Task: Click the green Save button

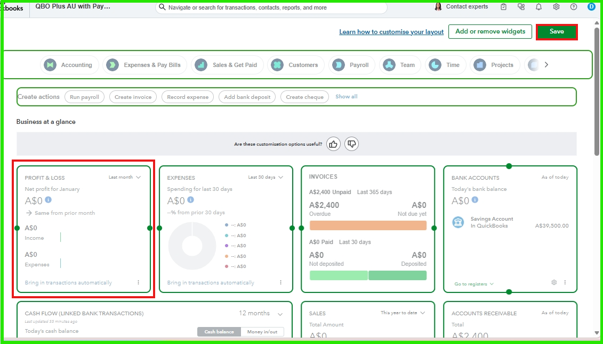Action: pos(557,32)
